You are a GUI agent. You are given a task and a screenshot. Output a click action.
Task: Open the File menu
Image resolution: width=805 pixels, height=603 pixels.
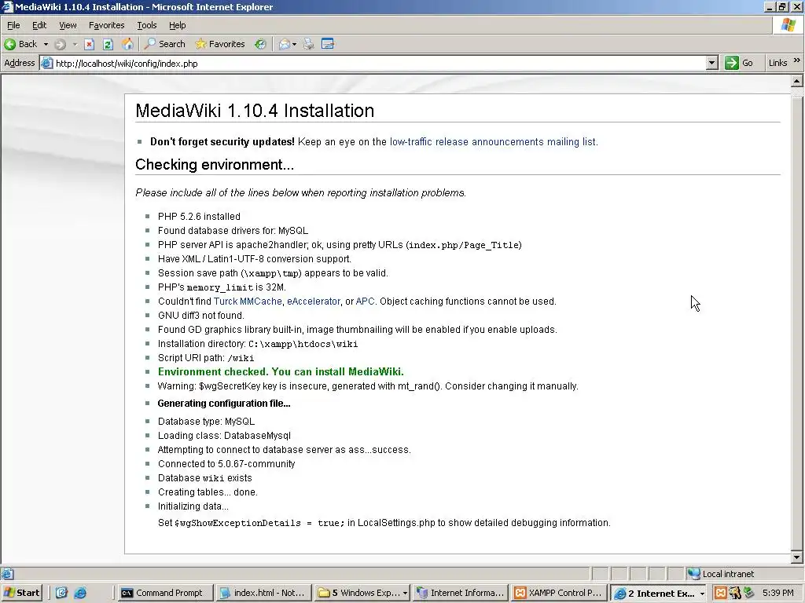pos(13,25)
